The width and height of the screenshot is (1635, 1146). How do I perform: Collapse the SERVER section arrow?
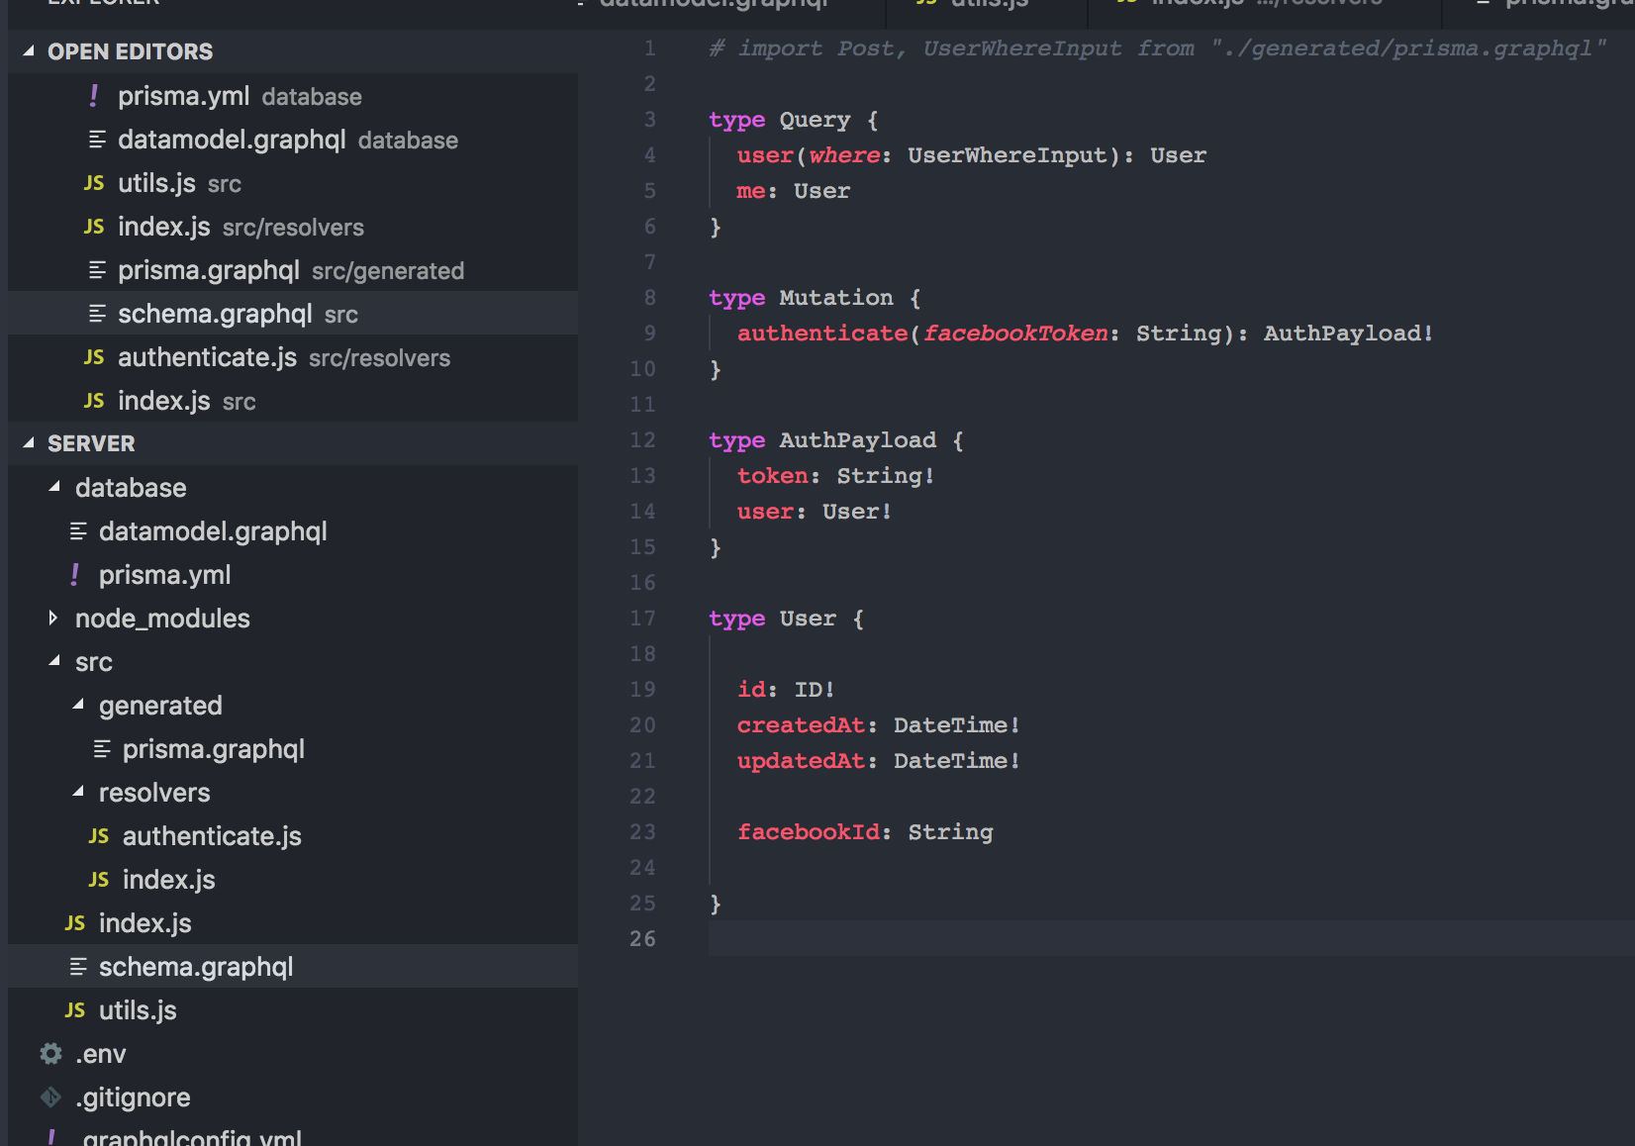click(29, 442)
